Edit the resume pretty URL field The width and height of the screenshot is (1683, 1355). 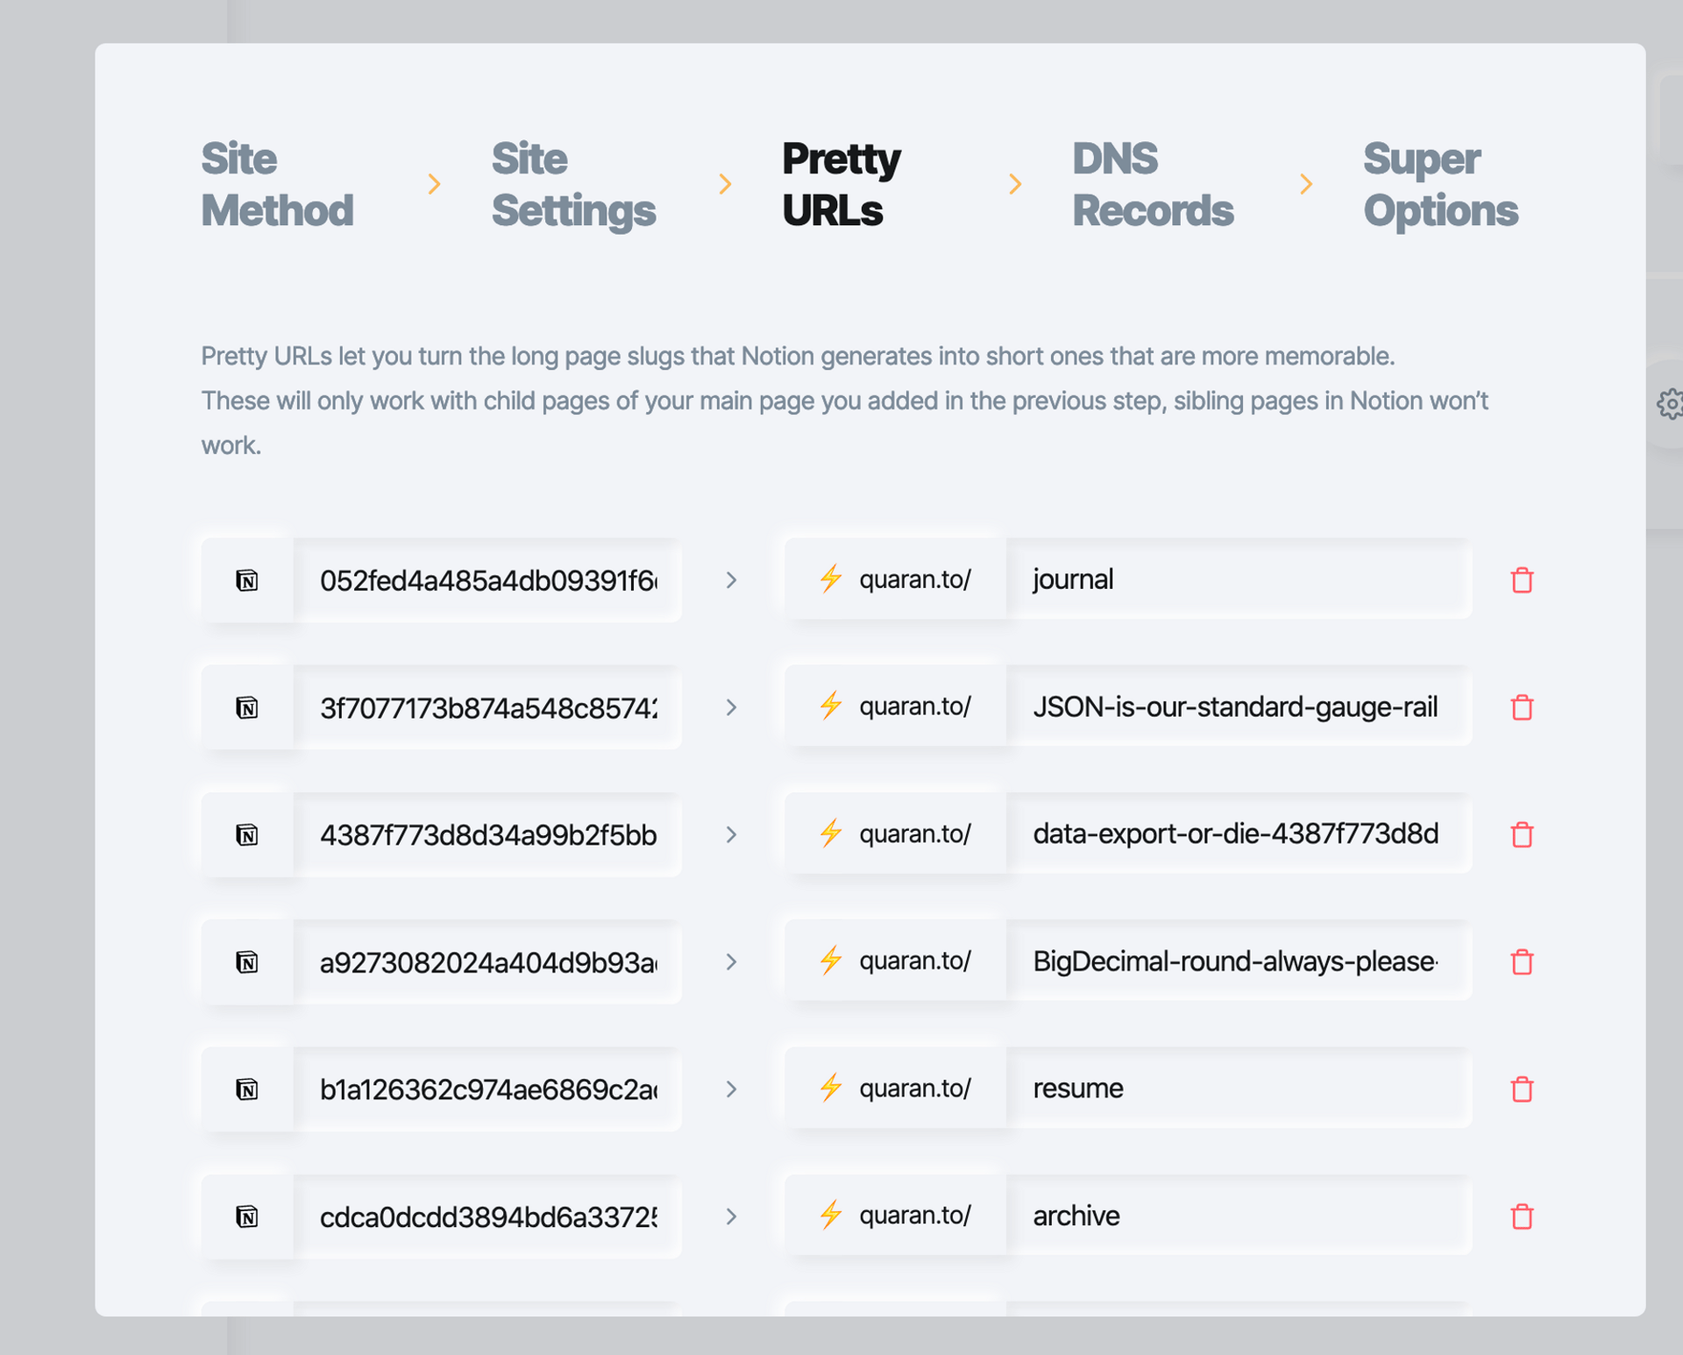coord(1239,1088)
